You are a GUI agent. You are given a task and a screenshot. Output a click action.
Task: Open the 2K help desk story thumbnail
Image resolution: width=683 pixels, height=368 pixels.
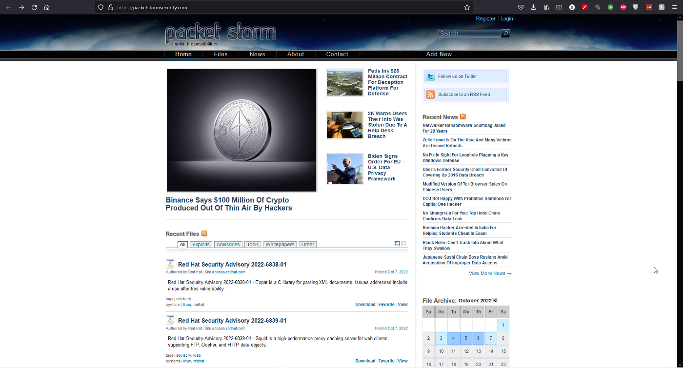tap(345, 125)
